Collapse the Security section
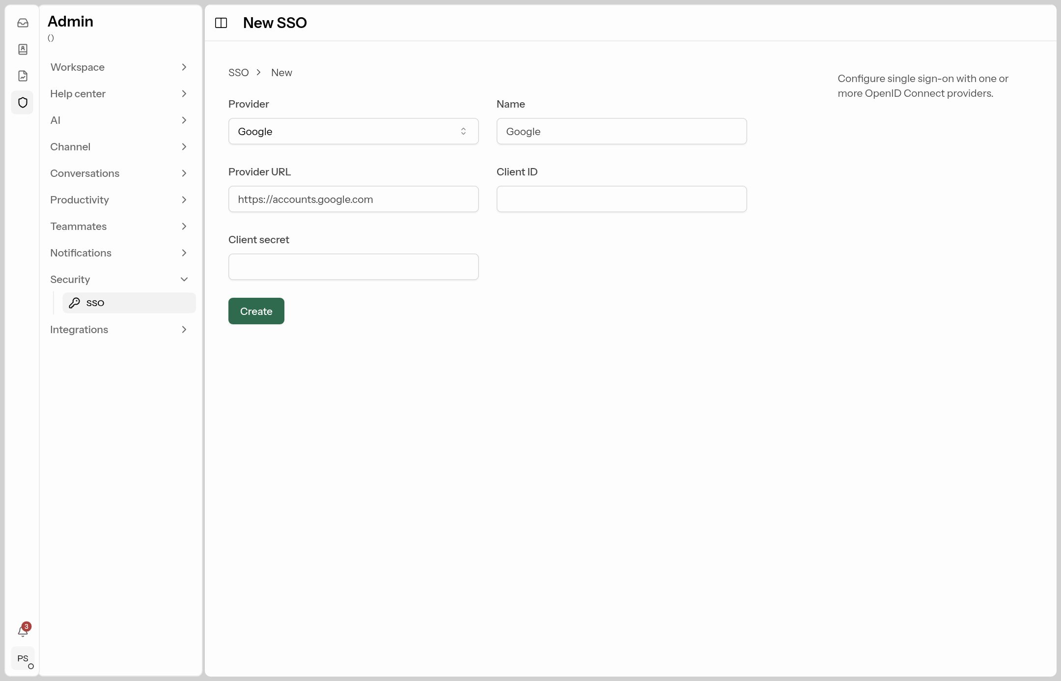 [119, 279]
